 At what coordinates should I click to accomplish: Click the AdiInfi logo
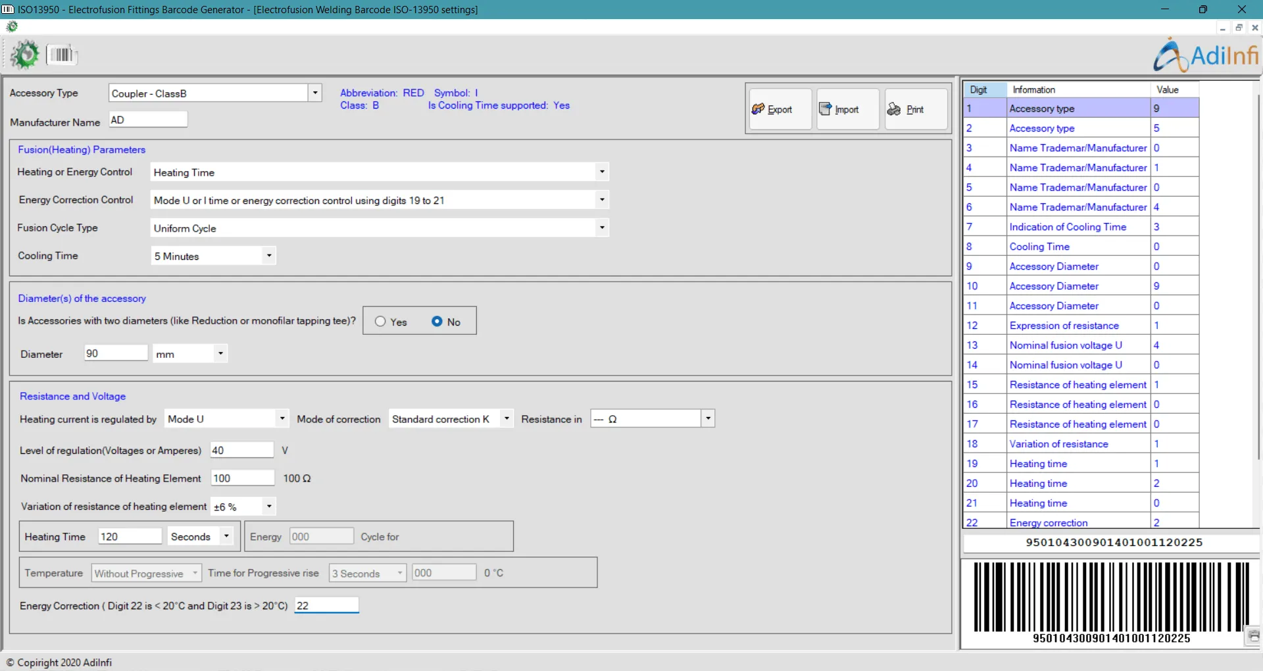point(1206,55)
